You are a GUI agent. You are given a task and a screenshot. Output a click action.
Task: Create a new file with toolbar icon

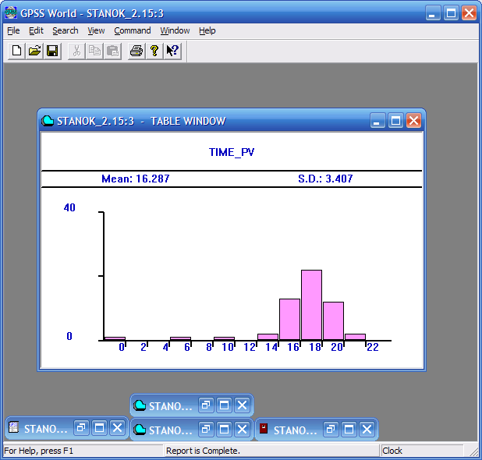pos(16,51)
